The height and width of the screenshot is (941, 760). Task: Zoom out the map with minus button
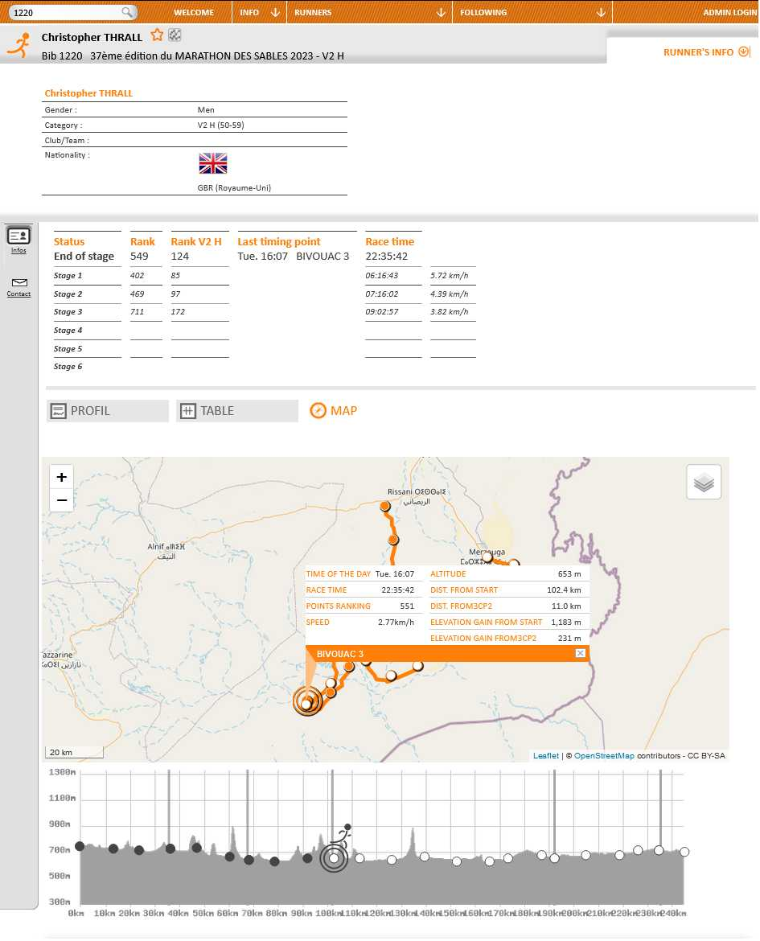pos(61,500)
